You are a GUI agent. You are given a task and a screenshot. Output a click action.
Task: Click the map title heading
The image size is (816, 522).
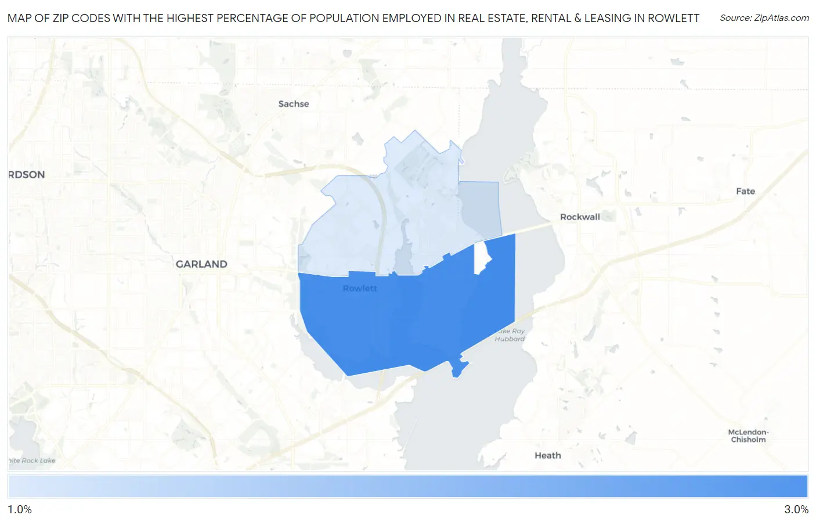click(x=353, y=18)
